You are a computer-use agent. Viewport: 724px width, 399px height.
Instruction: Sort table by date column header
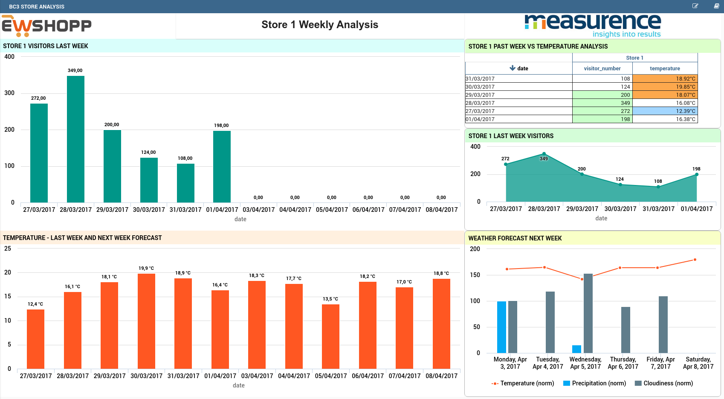(518, 68)
